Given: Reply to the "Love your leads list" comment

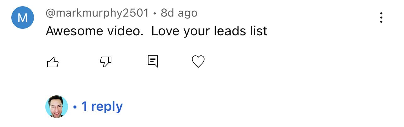Looking at the screenshot, I should click(153, 62).
